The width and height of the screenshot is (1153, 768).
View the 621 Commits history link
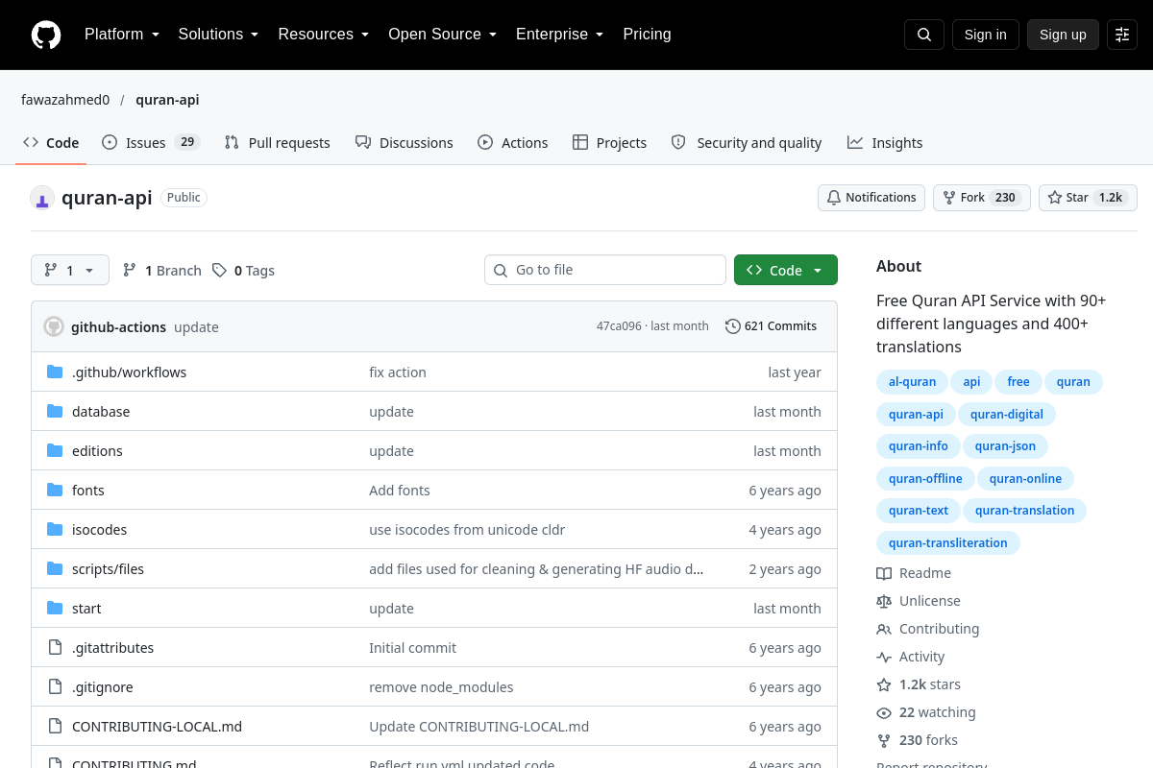pyautogui.click(x=772, y=326)
